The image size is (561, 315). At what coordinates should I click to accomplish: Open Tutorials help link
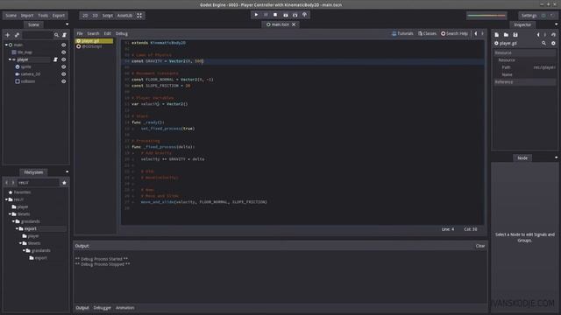coord(402,33)
